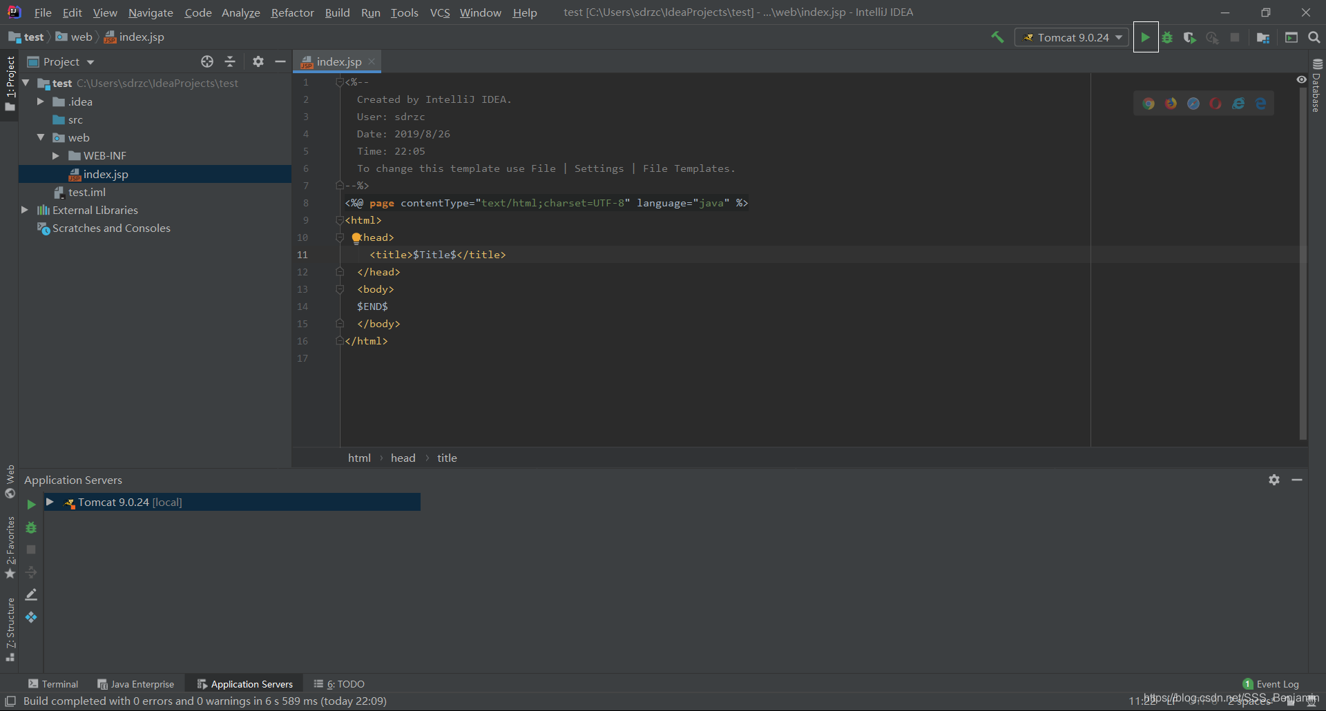Fold the html tag at line 9

339,220
